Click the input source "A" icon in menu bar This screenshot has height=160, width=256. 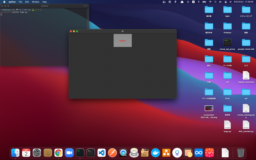(x=193, y=2)
